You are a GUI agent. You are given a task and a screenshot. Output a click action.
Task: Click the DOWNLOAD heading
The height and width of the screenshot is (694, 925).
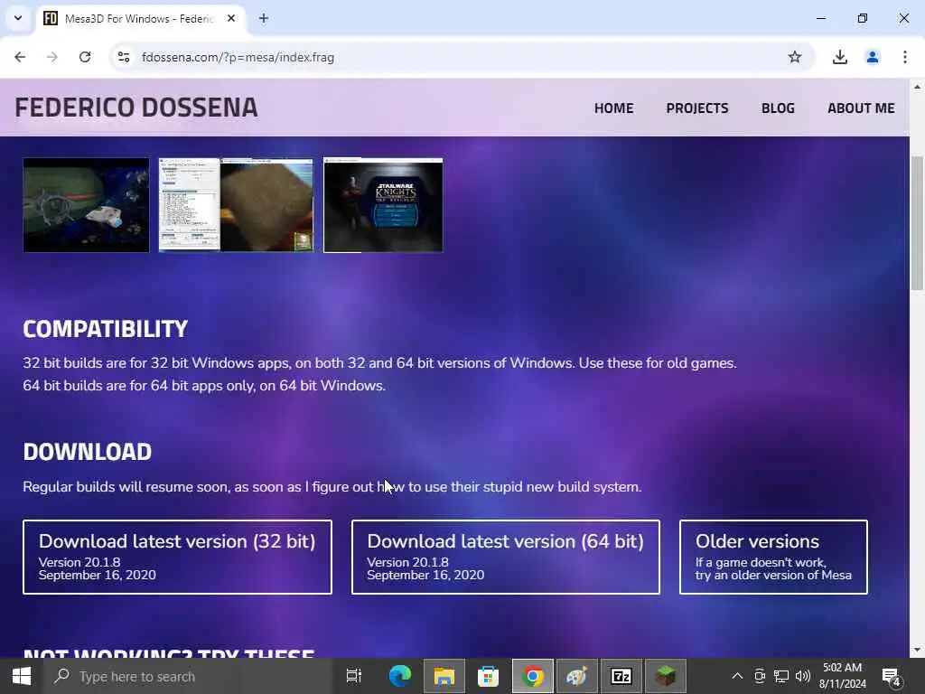88,452
